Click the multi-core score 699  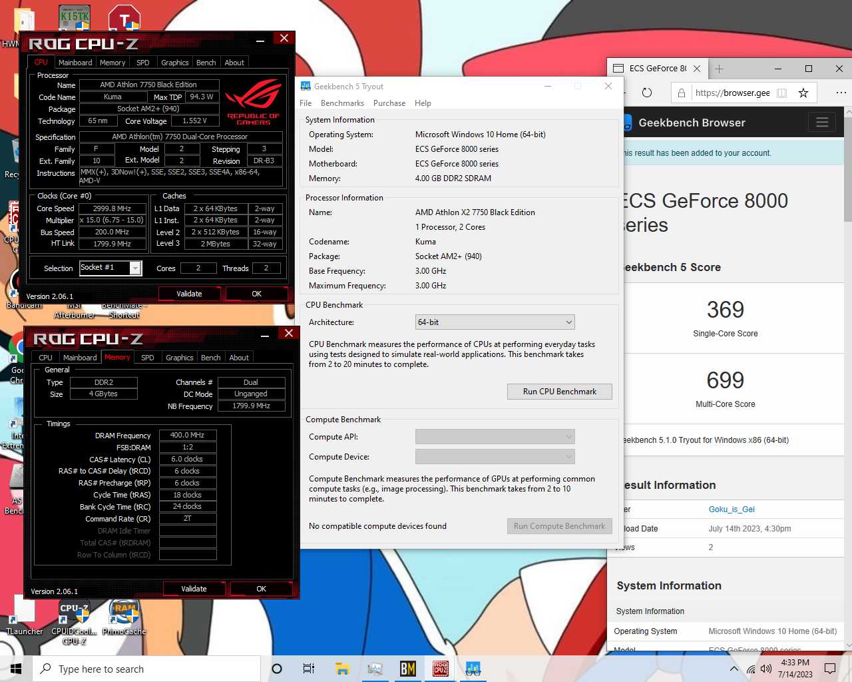pos(726,380)
